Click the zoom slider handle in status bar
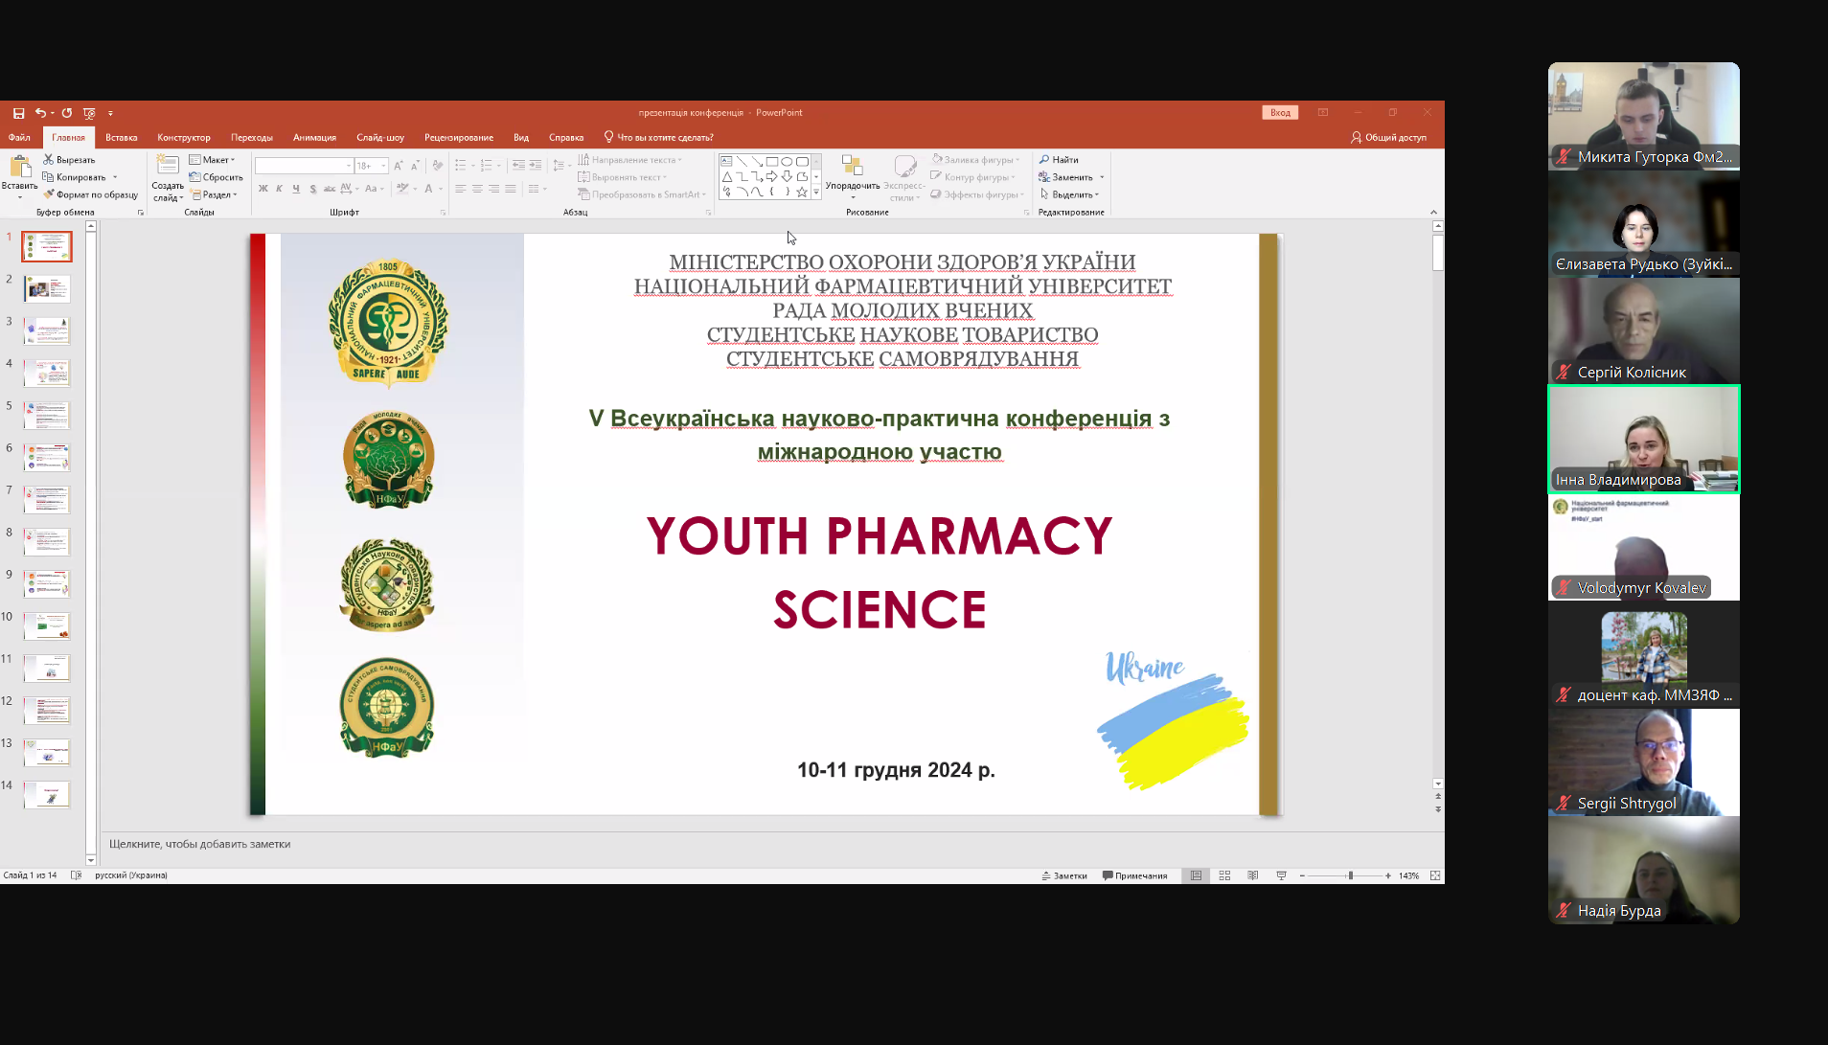The height and width of the screenshot is (1045, 1828). [1351, 875]
